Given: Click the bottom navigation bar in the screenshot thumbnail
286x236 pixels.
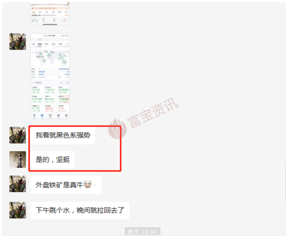Looking at the screenshot, I should [x=50, y=116].
